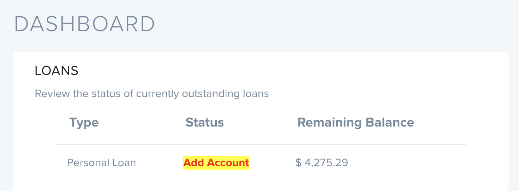Sort by the Remaining Balance column header
The width and height of the screenshot is (519, 191).
[x=356, y=123]
